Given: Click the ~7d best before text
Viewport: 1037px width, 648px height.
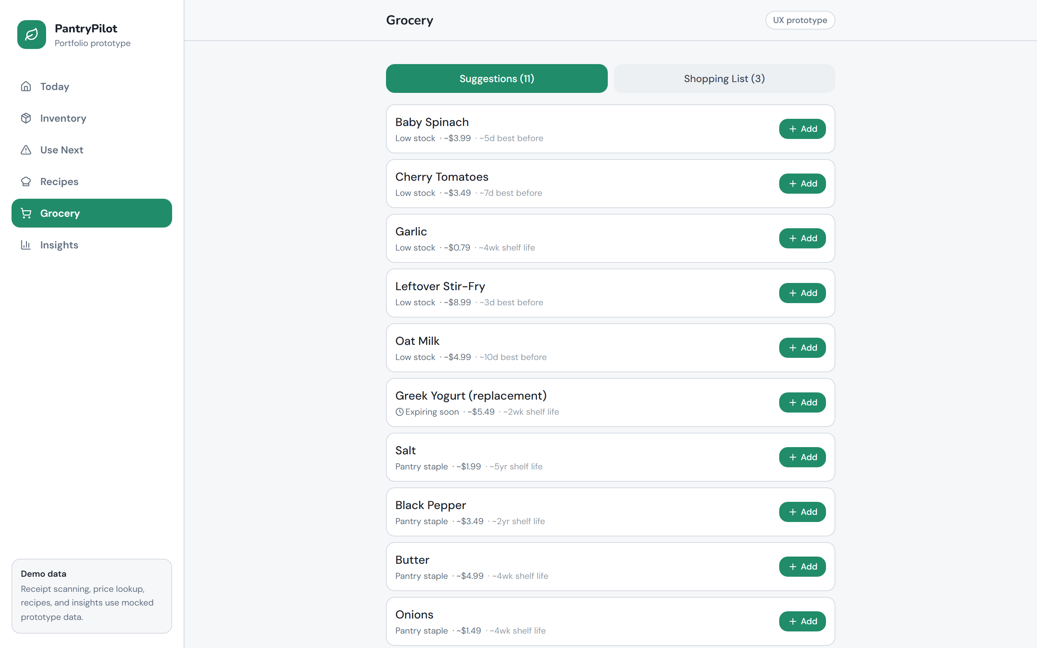Looking at the screenshot, I should [x=511, y=193].
